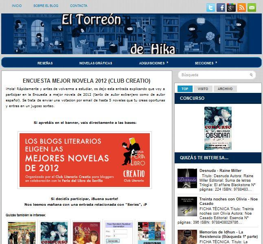
Task: Click the Desnuda book cover thumbnail
Action: [187, 178]
